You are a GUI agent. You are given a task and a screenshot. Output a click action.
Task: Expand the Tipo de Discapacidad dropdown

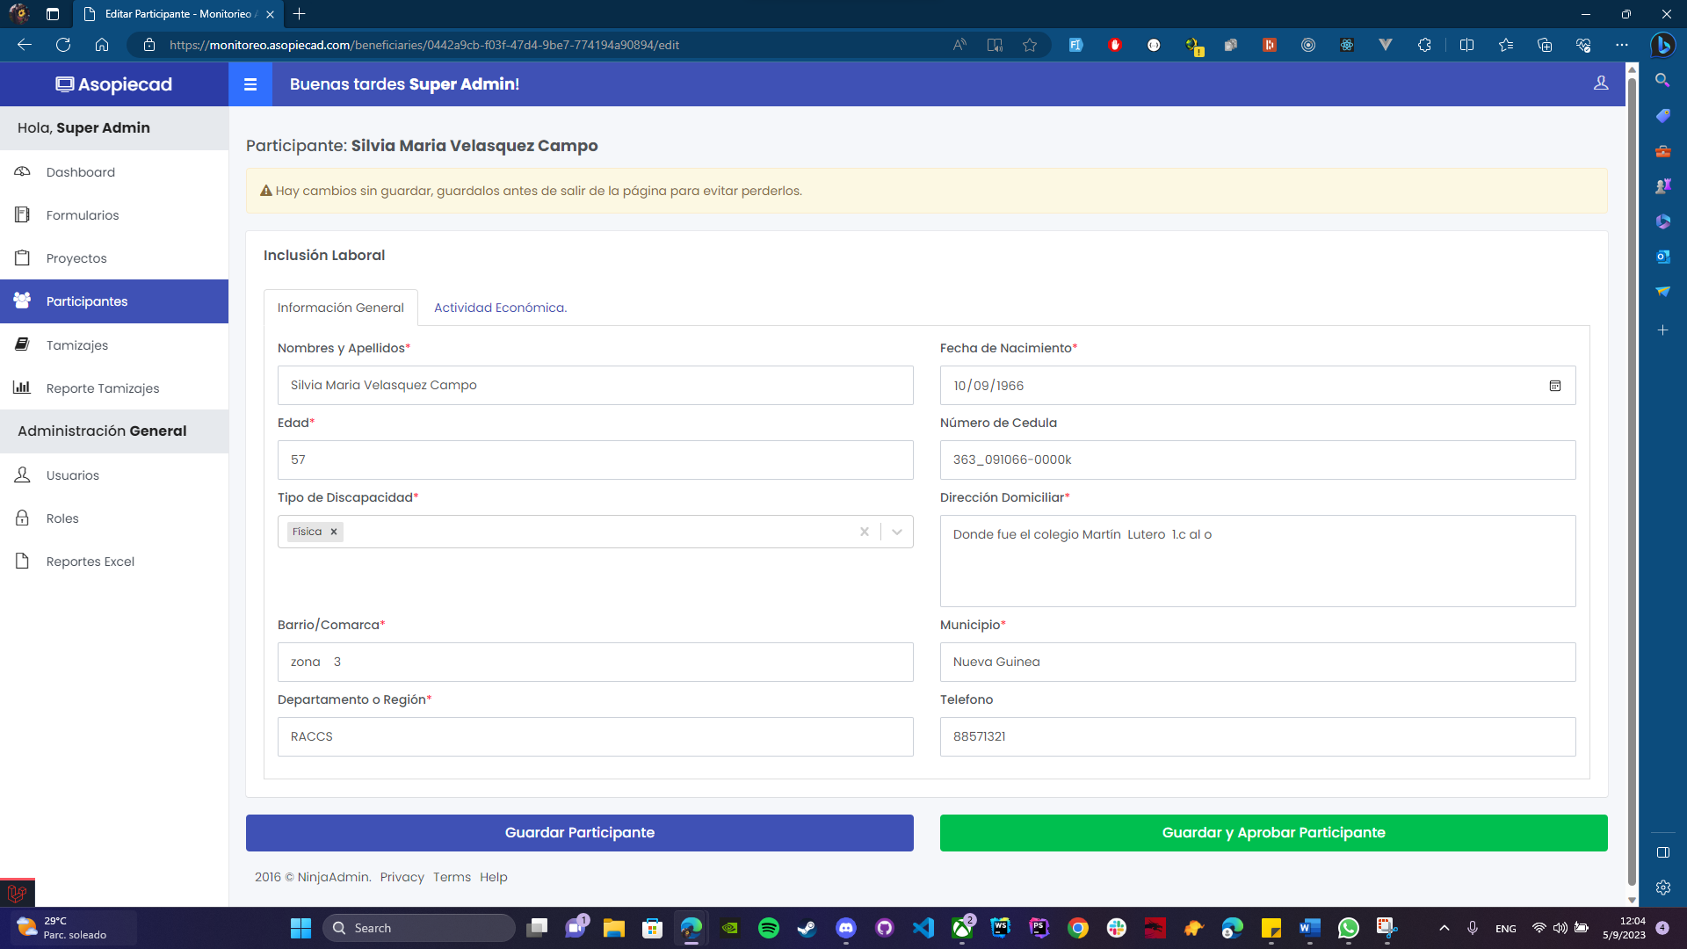(x=897, y=532)
